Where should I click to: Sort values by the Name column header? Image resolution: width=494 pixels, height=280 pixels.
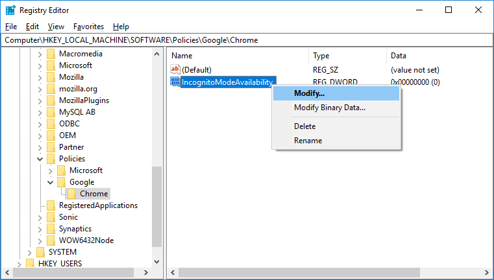coord(238,56)
